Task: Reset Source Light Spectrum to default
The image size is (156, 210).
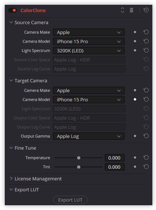Action: [x=146, y=50]
